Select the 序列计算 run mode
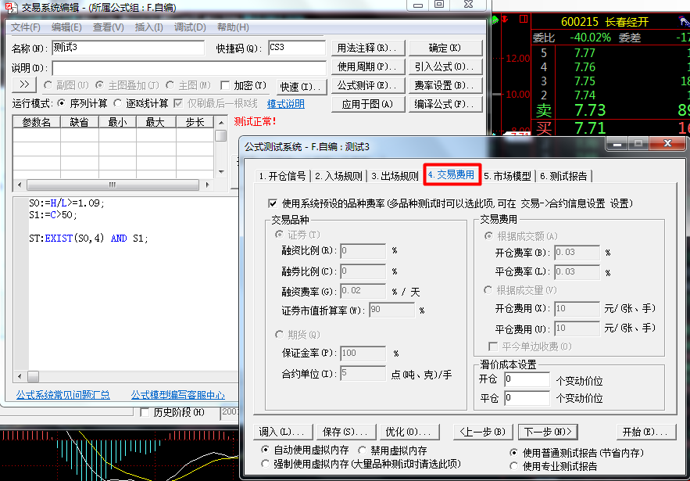Viewport: 690px width, 481px height. tap(62, 103)
